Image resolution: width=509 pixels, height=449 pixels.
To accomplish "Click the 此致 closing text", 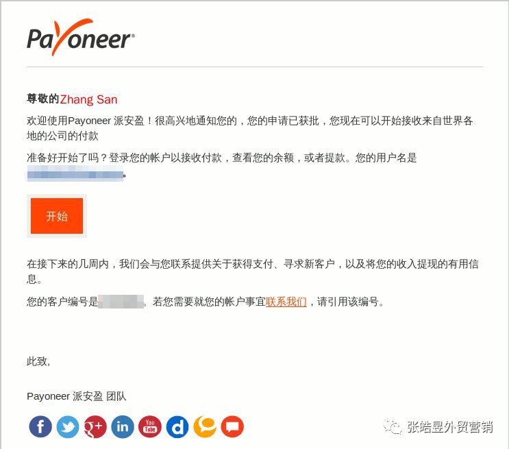I will point(38,361).
